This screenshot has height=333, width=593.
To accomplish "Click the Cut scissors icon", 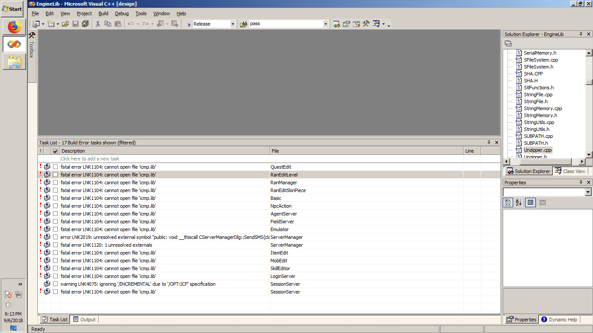I will (98, 24).
